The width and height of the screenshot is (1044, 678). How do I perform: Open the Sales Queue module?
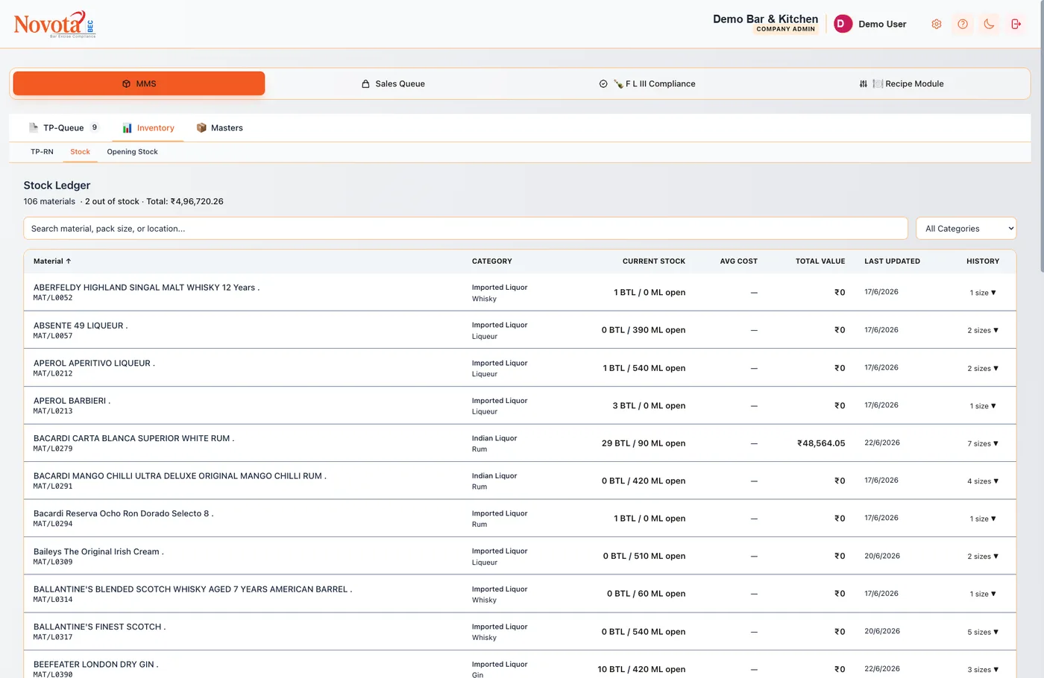393,83
